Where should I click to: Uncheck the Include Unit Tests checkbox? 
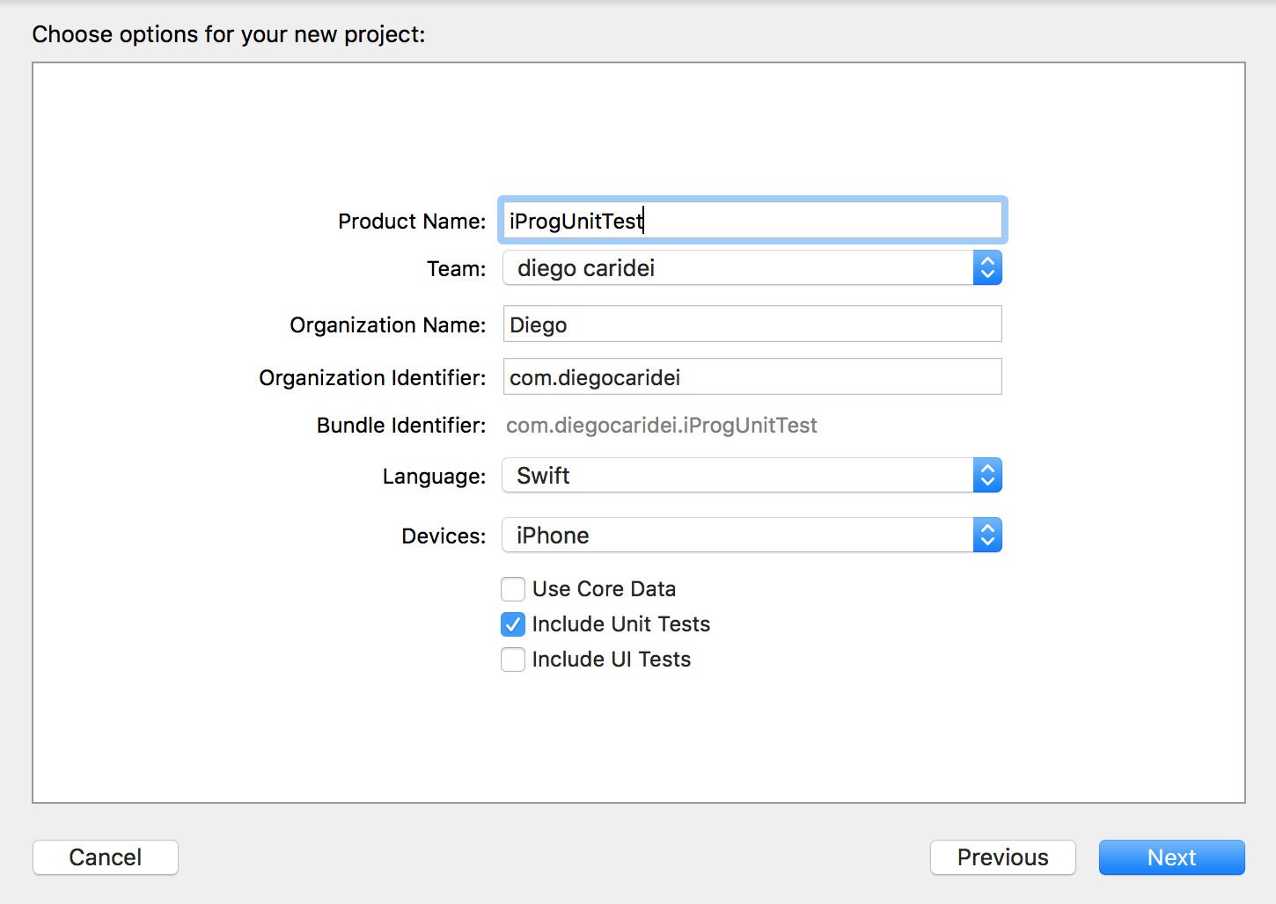coord(513,624)
